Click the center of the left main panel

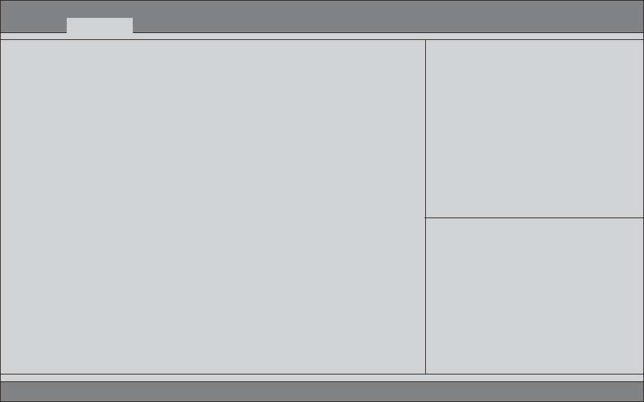tap(213, 207)
